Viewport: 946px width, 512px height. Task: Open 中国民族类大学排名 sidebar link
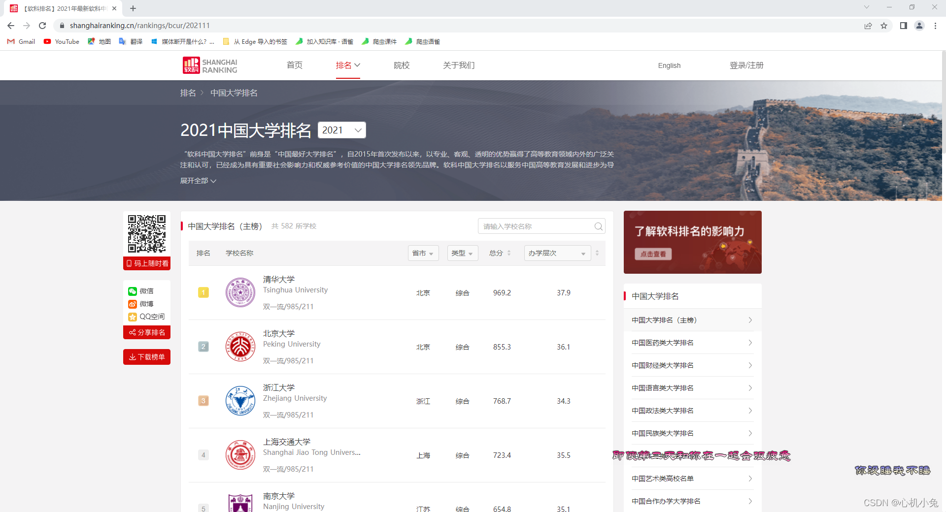(692, 433)
